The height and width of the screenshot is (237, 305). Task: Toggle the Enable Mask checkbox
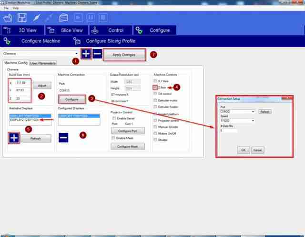(113, 138)
